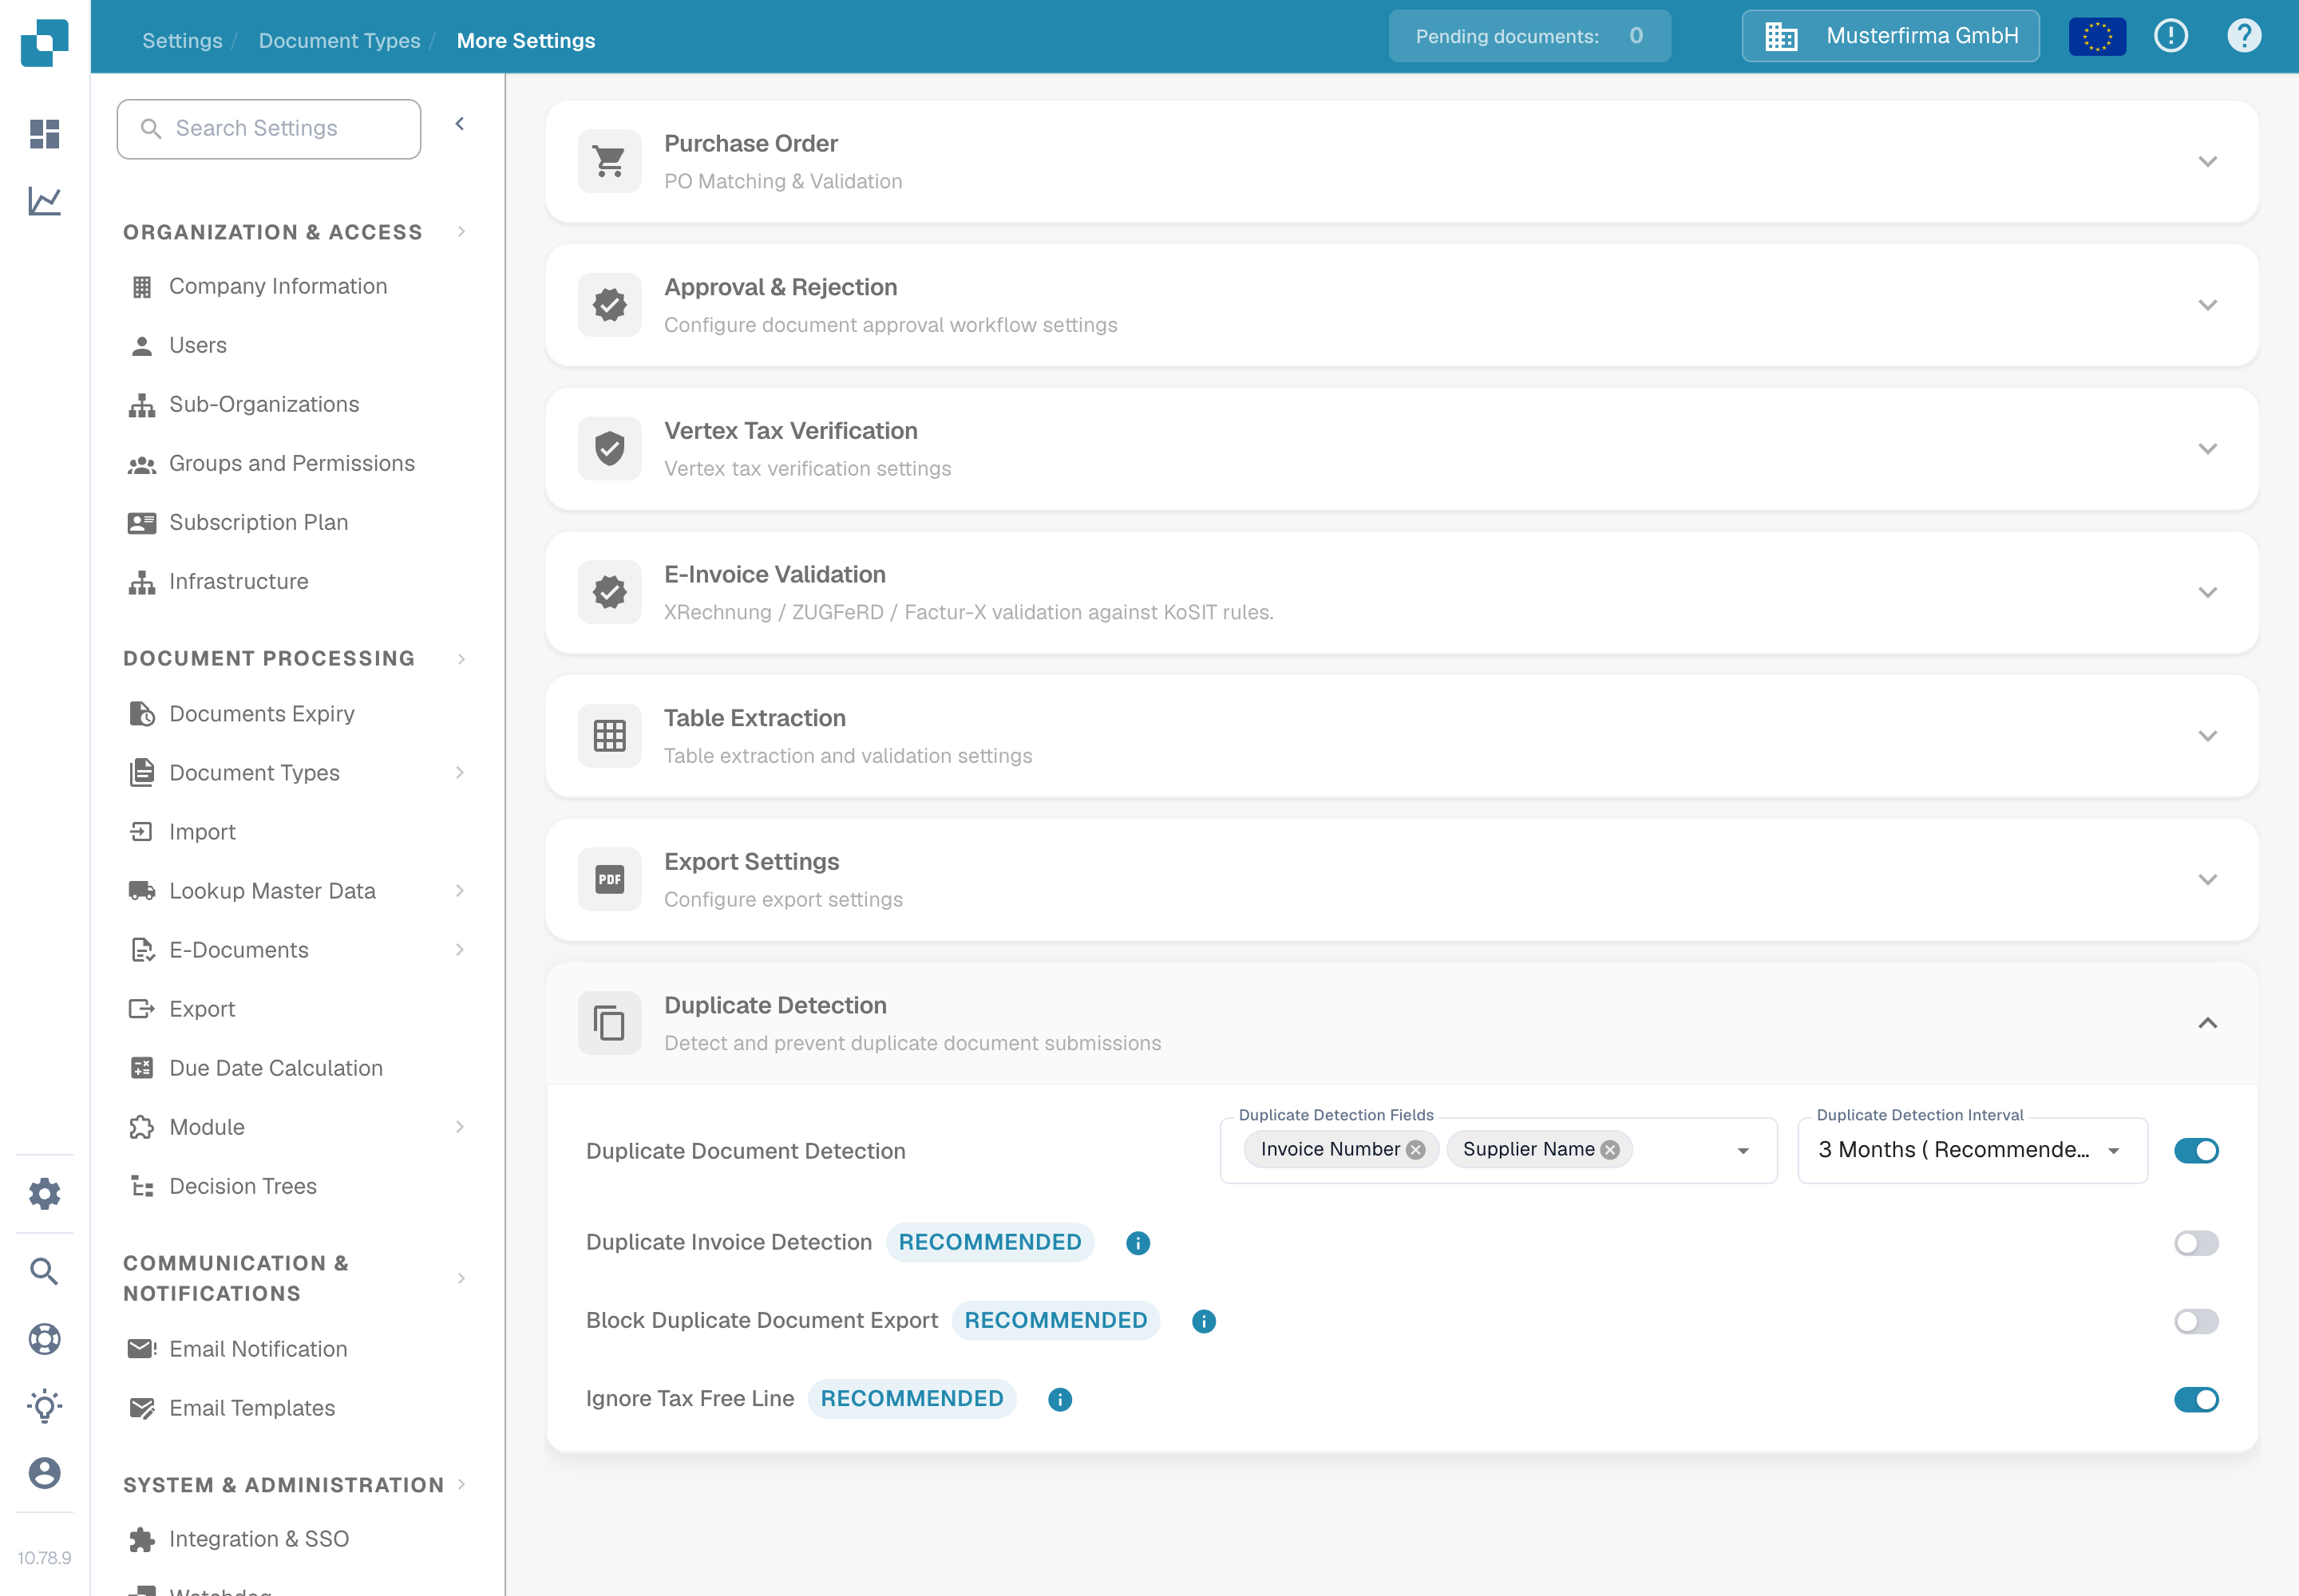The height and width of the screenshot is (1596, 2299).
Task: Focus the Search Settings field
Action: pos(268,129)
